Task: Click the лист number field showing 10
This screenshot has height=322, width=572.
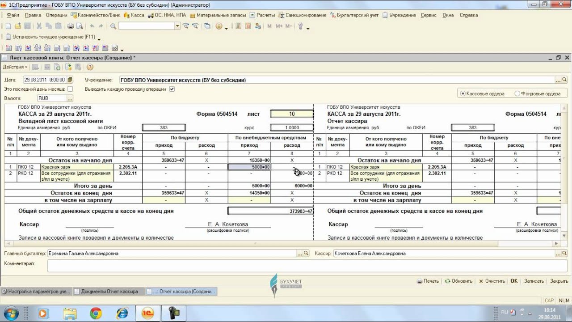Action: (292, 114)
